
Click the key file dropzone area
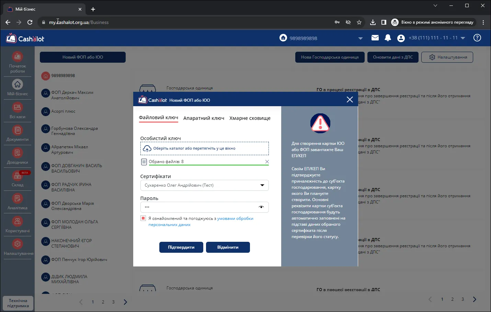click(x=205, y=149)
